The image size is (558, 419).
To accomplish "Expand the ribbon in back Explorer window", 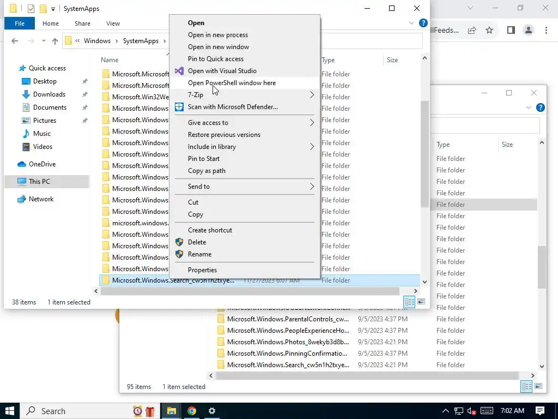I will coord(529,107).
